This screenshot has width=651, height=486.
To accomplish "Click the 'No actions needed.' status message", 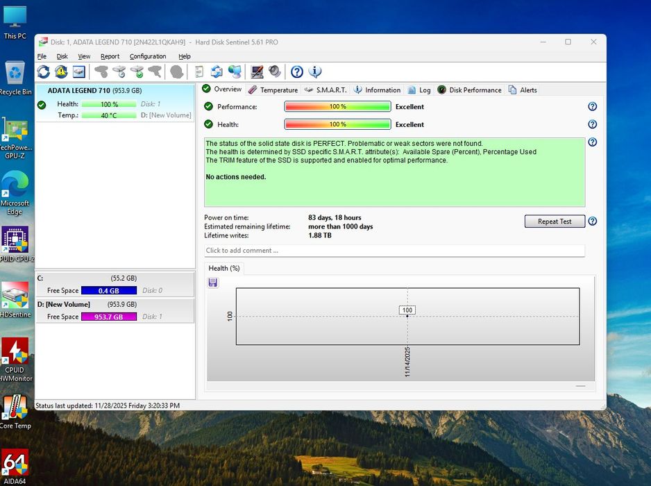I will 236,177.
